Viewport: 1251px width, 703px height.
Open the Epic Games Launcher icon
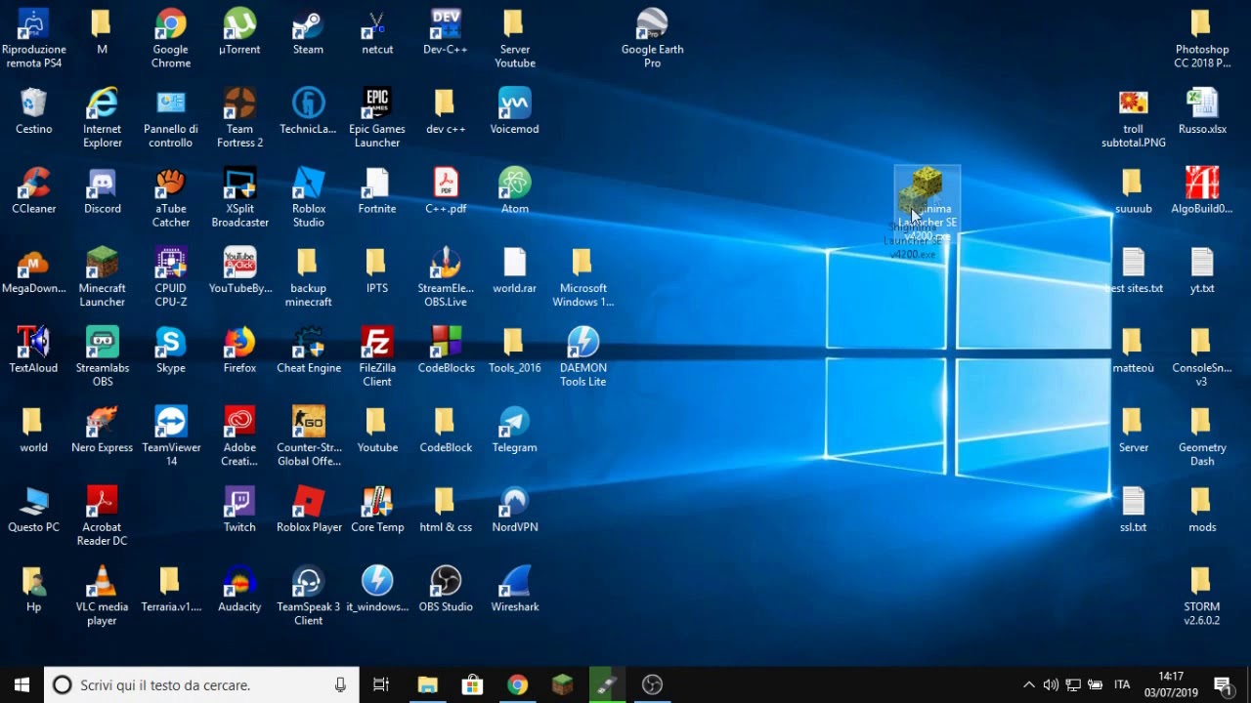click(377, 118)
